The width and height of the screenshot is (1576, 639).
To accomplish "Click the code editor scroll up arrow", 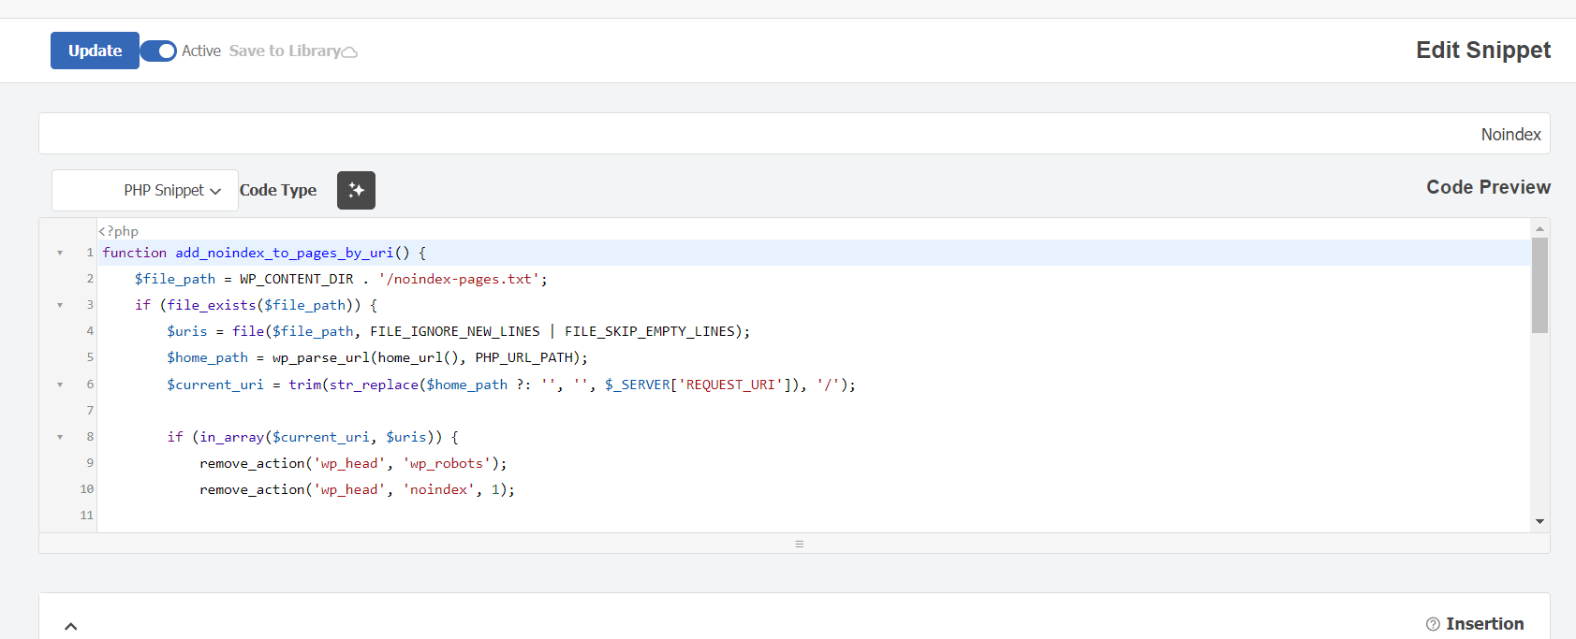I will pyautogui.click(x=1539, y=228).
